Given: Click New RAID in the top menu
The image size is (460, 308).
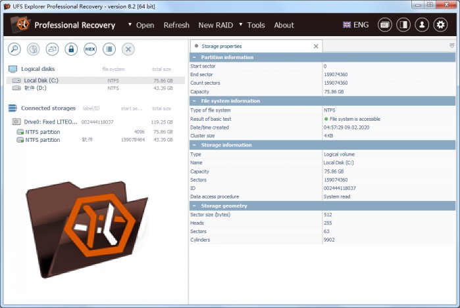Looking at the screenshot, I should click(216, 25).
